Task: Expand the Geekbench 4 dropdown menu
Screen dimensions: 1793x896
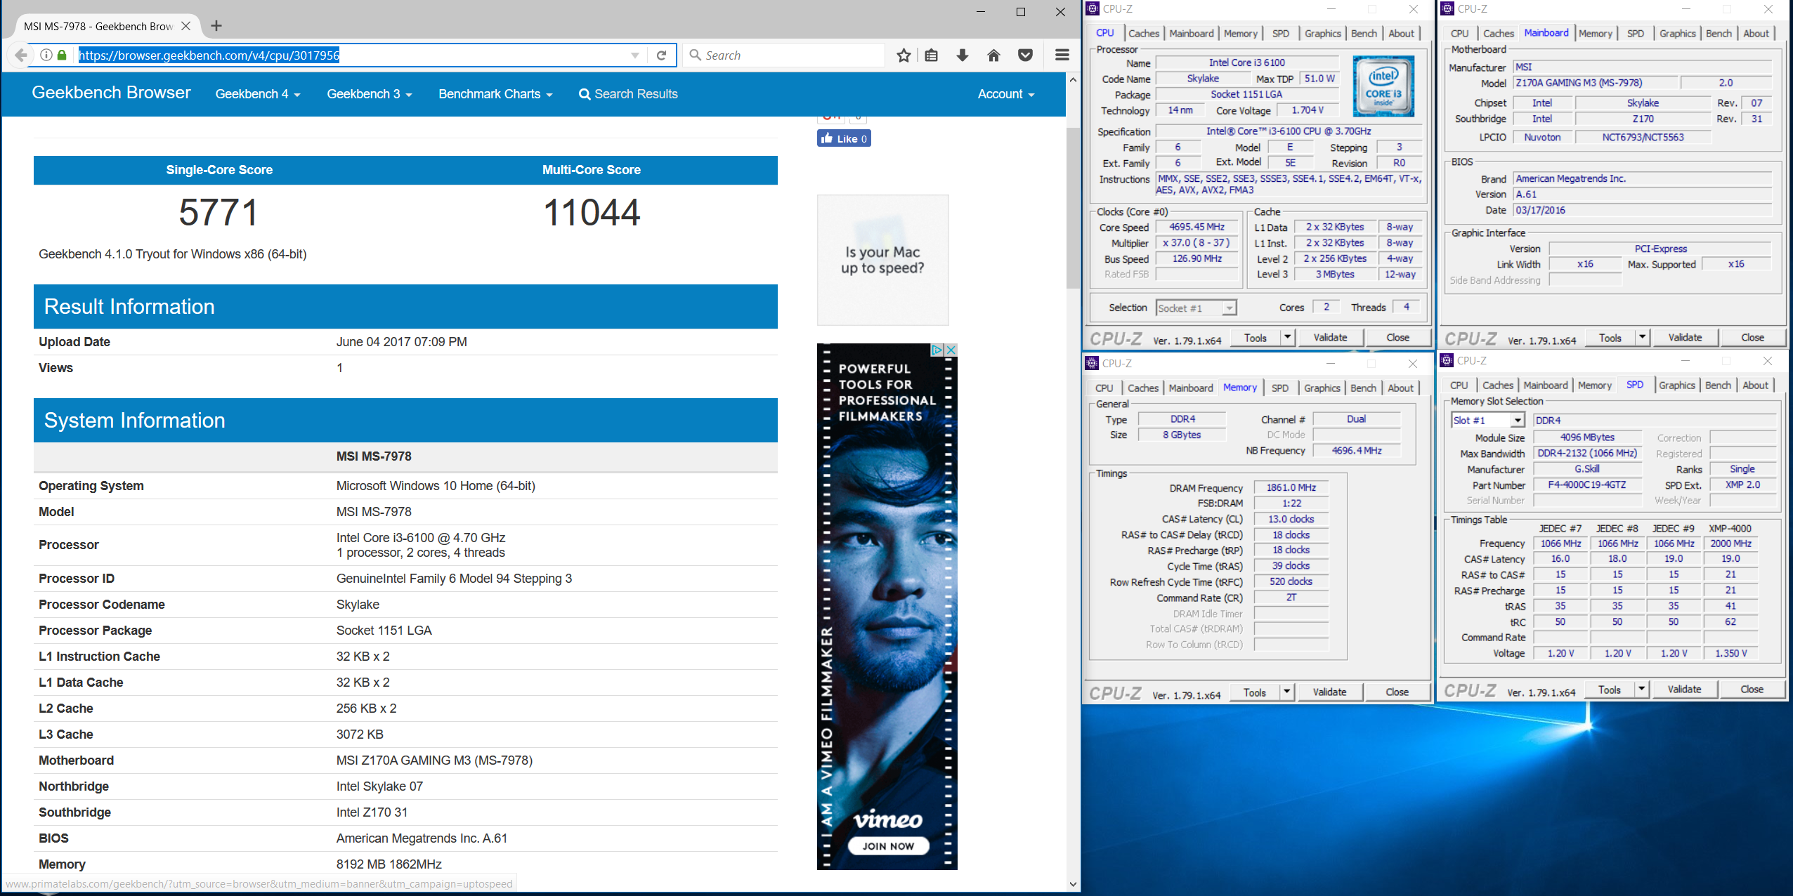Action: pos(258,94)
